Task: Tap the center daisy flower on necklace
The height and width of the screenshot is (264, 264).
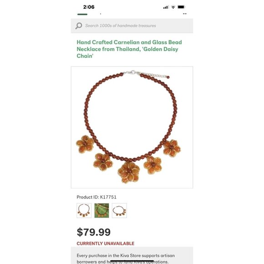Action: pos(129,172)
